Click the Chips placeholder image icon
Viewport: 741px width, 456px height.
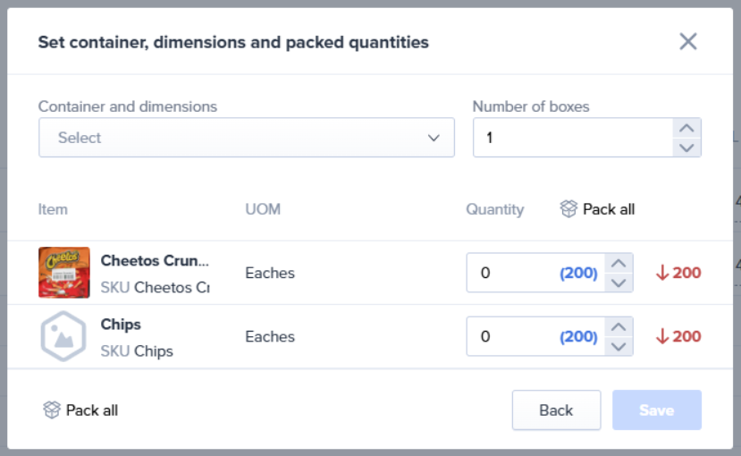click(63, 337)
